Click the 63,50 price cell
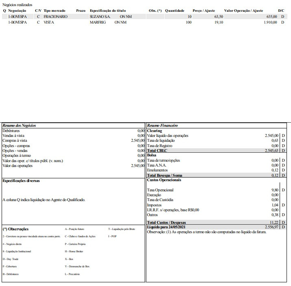 tap(219, 17)
